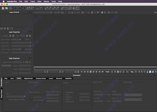Viewport: 157px width, 112px height.
Task: Toggle the Shear motion checkbox
Action: [x=64, y=99]
